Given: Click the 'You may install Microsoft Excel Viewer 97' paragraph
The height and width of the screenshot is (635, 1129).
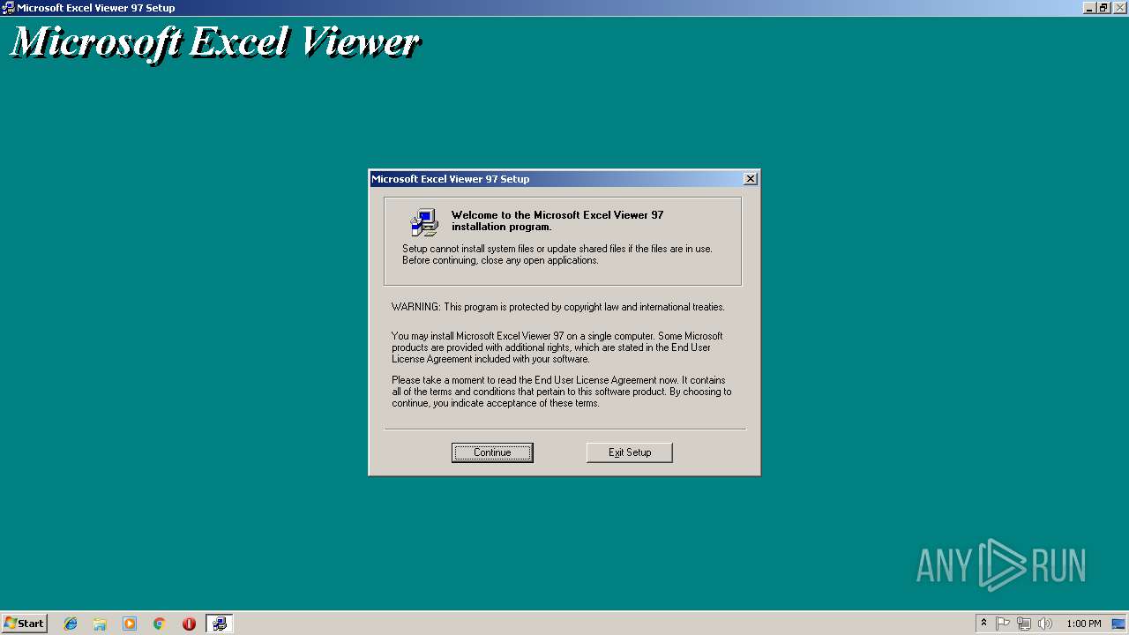Looking at the screenshot, I should tap(557, 347).
